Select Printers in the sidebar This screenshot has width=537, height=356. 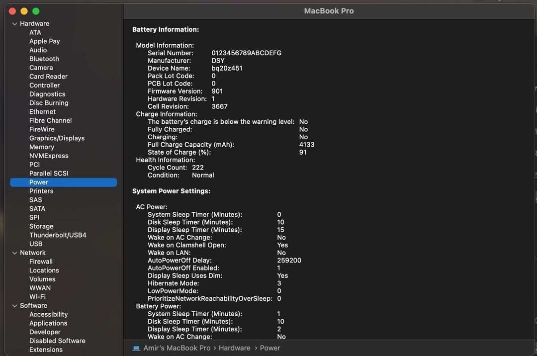pyautogui.click(x=41, y=191)
